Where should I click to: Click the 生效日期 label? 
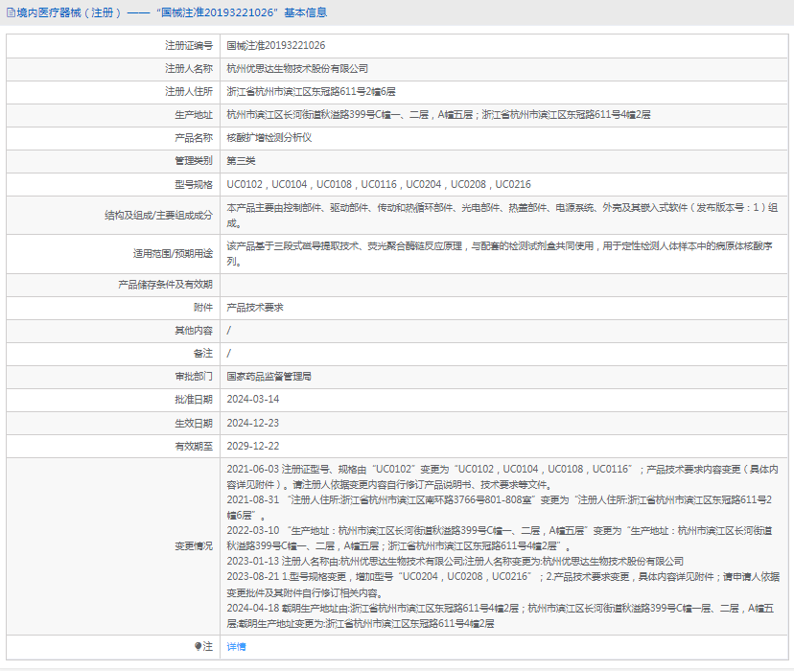tap(194, 423)
